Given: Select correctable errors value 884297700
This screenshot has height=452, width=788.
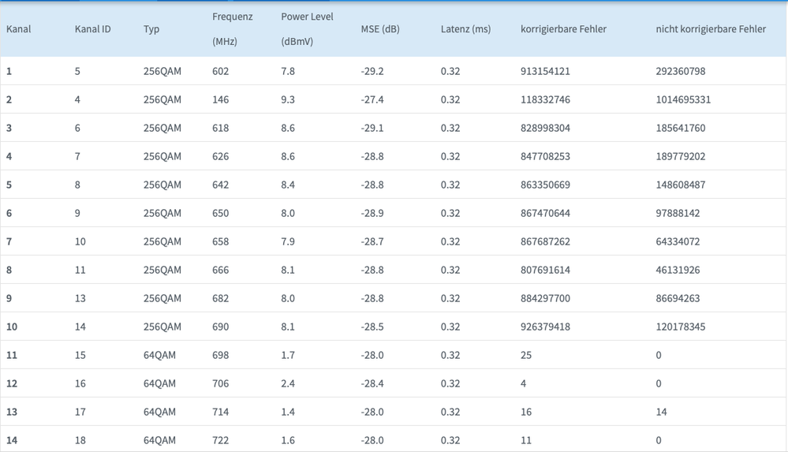Looking at the screenshot, I should click(x=545, y=299).
